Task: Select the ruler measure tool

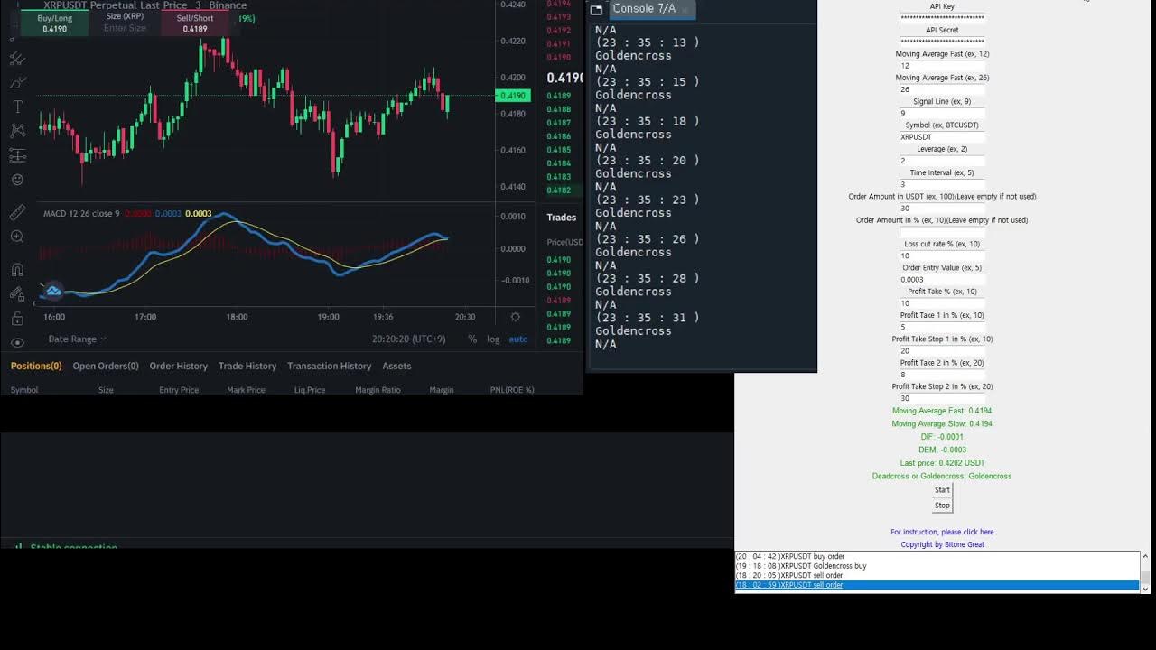Action: (x=17, y=212)
